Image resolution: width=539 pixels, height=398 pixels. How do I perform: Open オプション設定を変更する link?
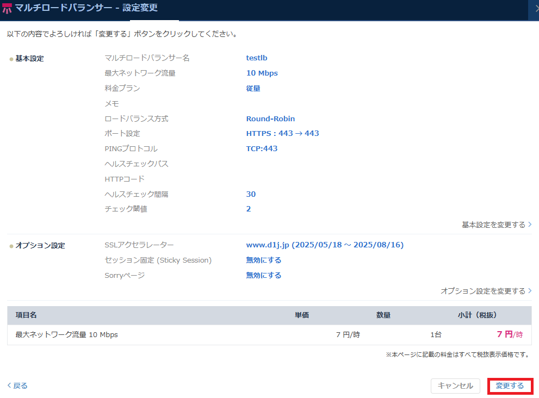point(486,291)
